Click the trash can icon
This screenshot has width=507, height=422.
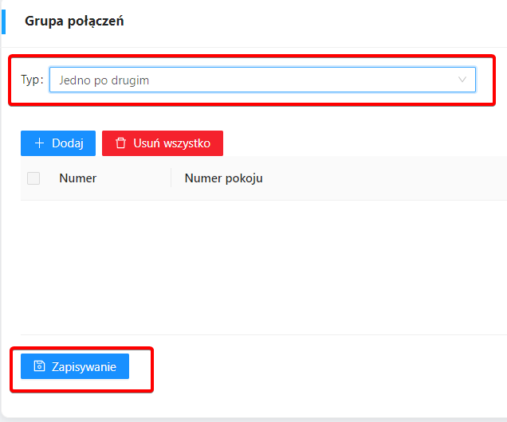pyautogui.click(x=120, y=143)
